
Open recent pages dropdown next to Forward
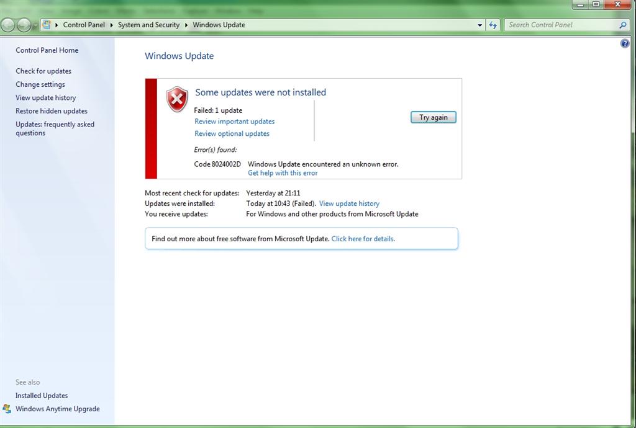(35, 25)
